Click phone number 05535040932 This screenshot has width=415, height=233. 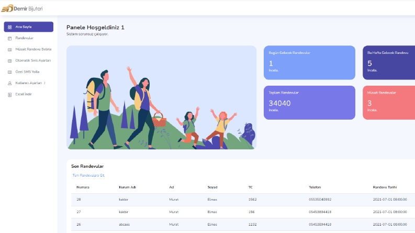320,200
